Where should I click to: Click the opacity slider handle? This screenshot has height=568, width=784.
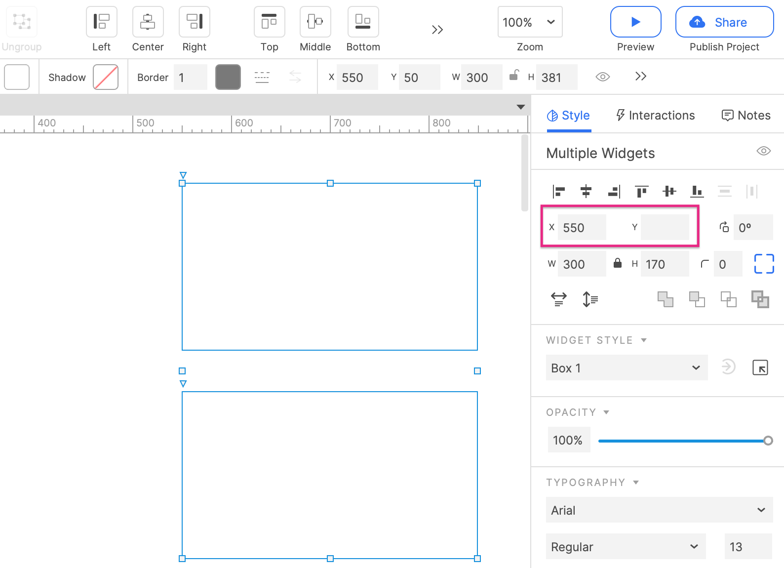768,440
